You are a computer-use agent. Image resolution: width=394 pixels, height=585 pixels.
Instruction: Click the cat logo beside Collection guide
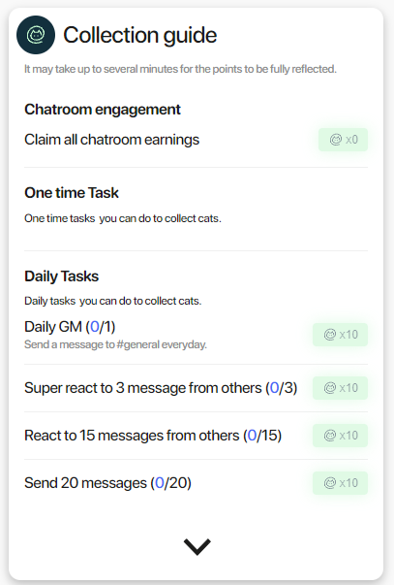point(36,35)
